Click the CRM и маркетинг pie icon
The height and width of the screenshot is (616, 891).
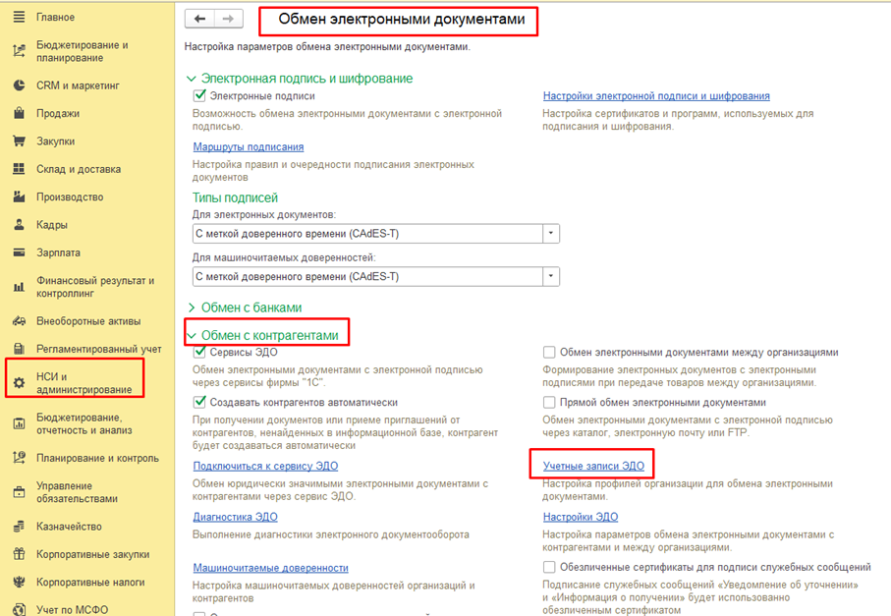(x=19, y=85)
